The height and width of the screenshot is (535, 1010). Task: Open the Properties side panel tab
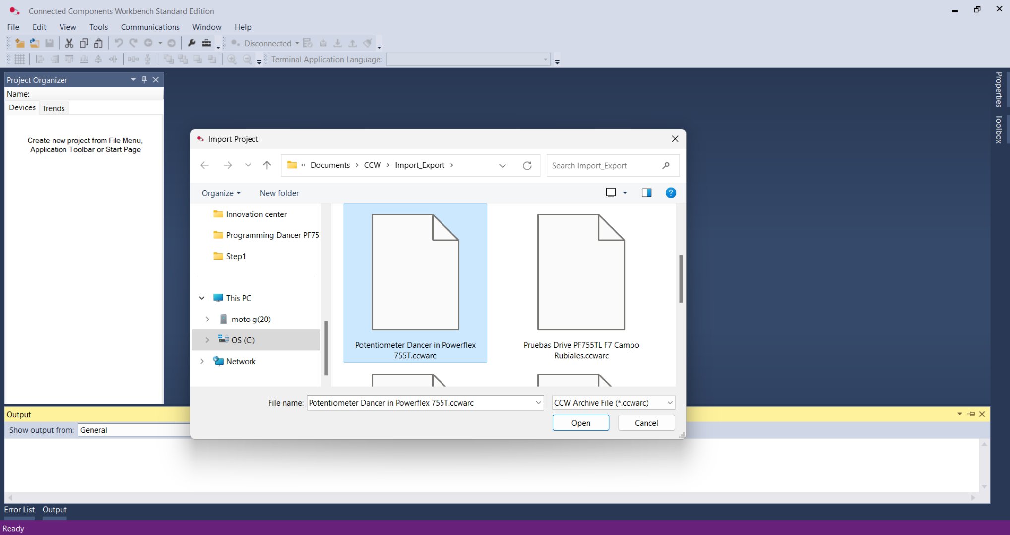[x=998, y=90]
